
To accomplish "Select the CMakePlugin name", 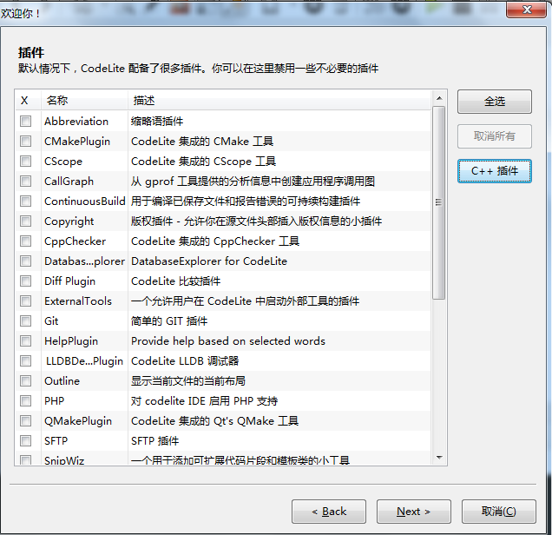I will (77, 142).
